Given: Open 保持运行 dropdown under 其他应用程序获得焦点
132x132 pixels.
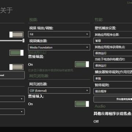Looking at the screenshot, I should [x=113, y=53].
